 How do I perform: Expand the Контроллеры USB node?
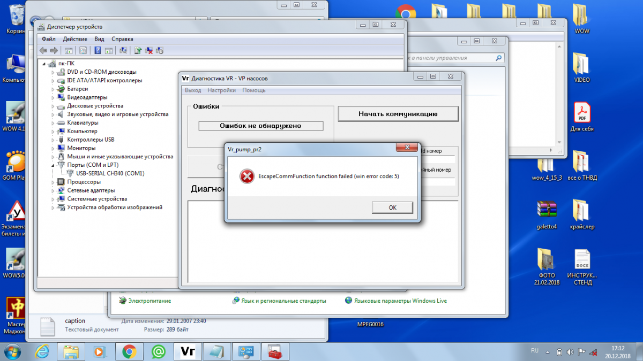pos(53,140)
